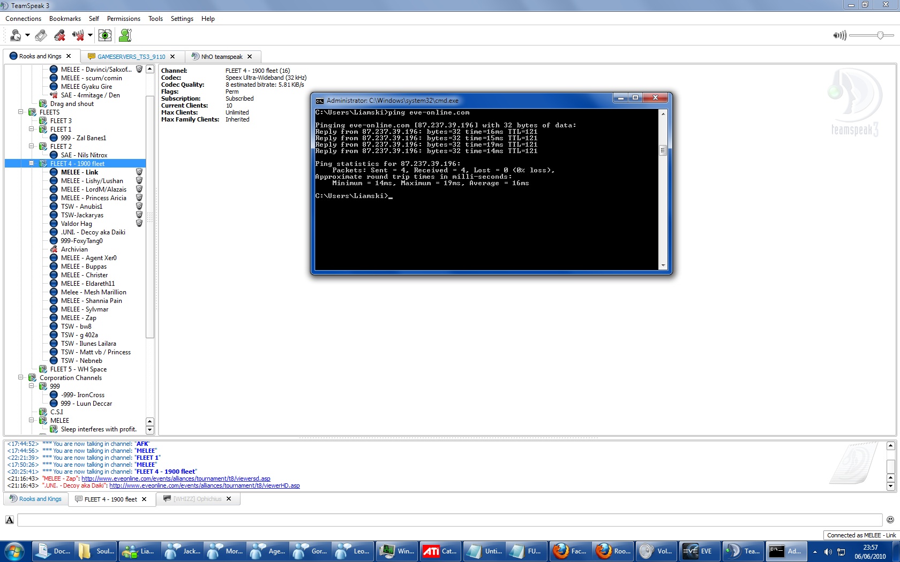The height and width of the screenshot is (562, 900).
Task: Open the Bookmarks menu
Action: coord(65,19)
